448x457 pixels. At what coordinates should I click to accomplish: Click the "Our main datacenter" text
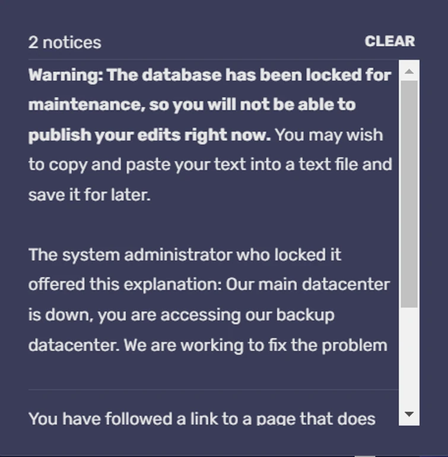(307, 284)
